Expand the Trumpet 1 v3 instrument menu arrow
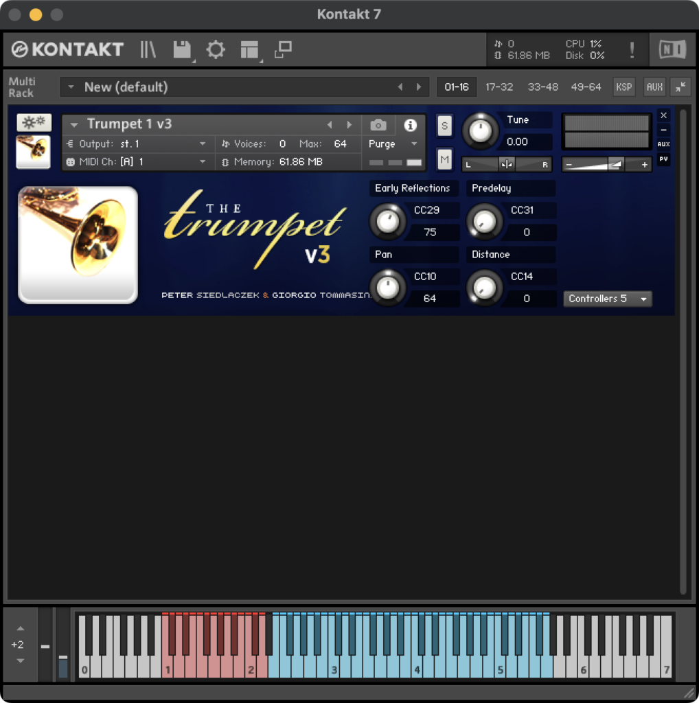The image size is (699, 703). point(74,125)
